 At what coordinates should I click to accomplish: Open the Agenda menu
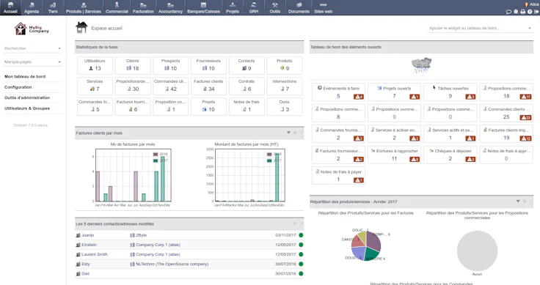tap(32, 7)
